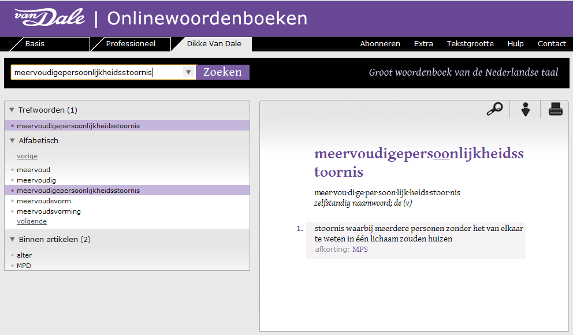This screenshot has height=335, width=573.
Task: Open the Extra menu
Action: pyautogui.click(x=423, y=43)
